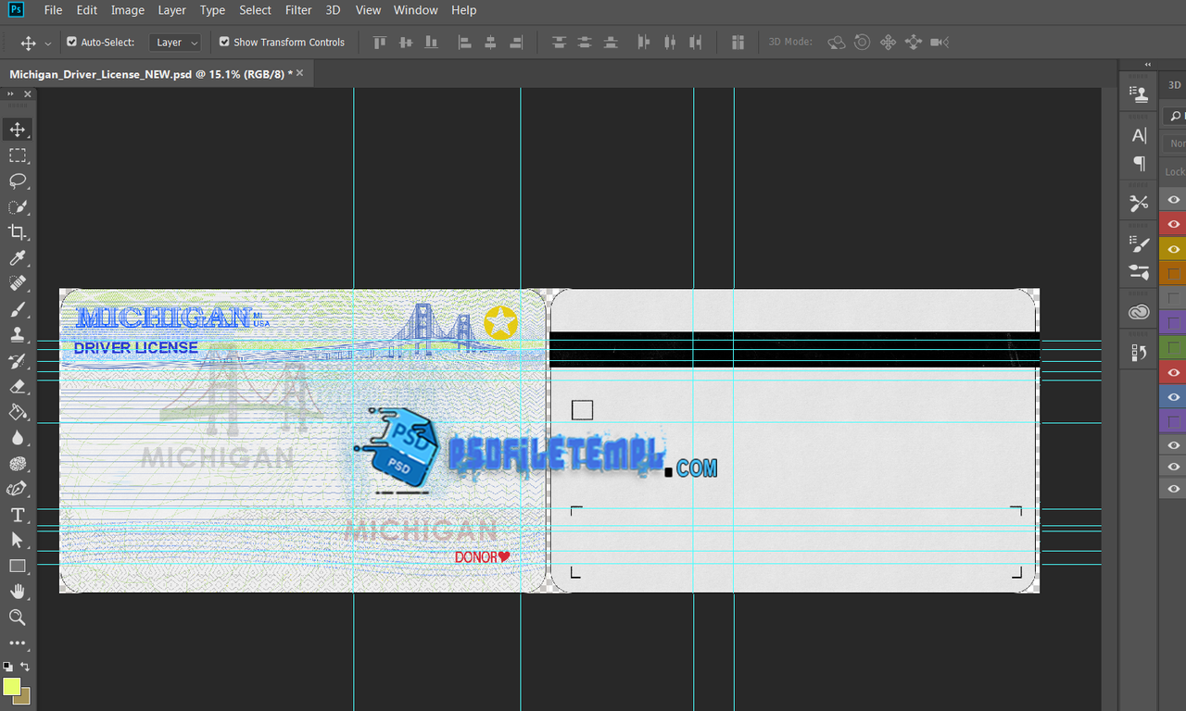Click Align Left Edges in options bar
Image resolution: width=1186 pixels, height=711 pixels.
point(465,43)
